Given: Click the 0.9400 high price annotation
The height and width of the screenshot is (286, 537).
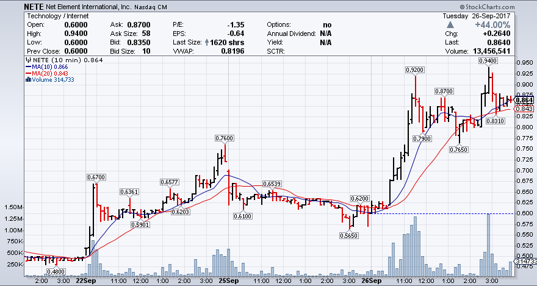Looking at the screenshot, I should [487, 60].
